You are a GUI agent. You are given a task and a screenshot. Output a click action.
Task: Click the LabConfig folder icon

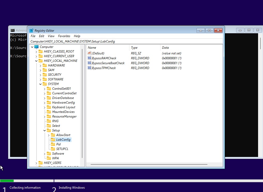click(x=53, y=139)
